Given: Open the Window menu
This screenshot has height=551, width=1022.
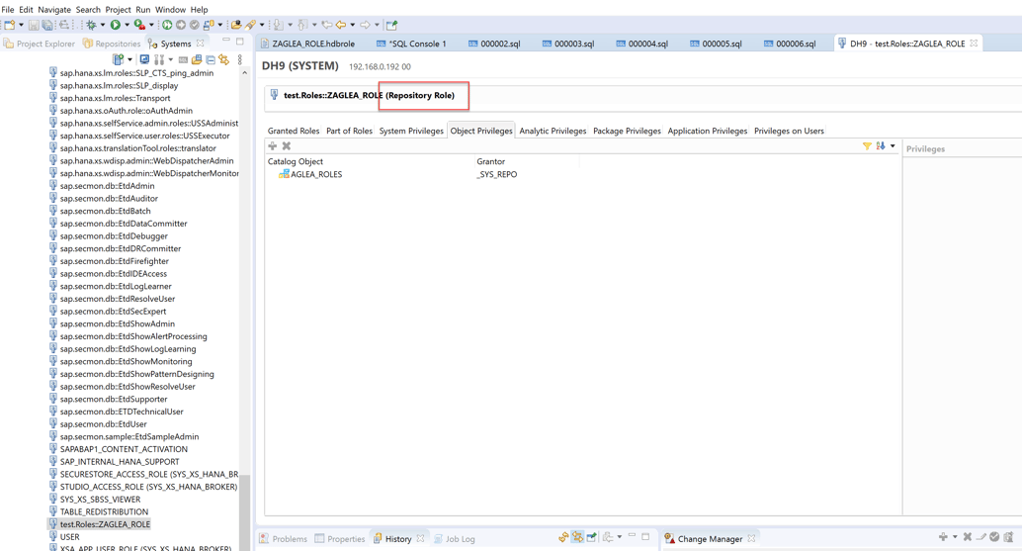Looking at the screenshot, I should pos(171,9).
